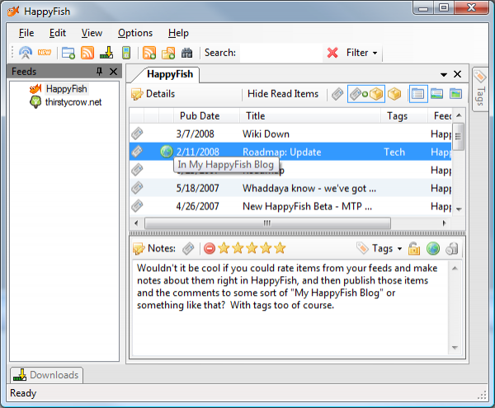
Task: Click the gray lock icon at notes bar end
Action: [452, 248]
